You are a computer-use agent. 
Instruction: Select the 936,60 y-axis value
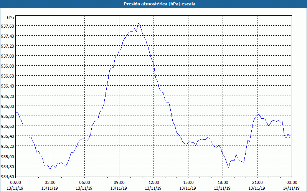point(7,76)
